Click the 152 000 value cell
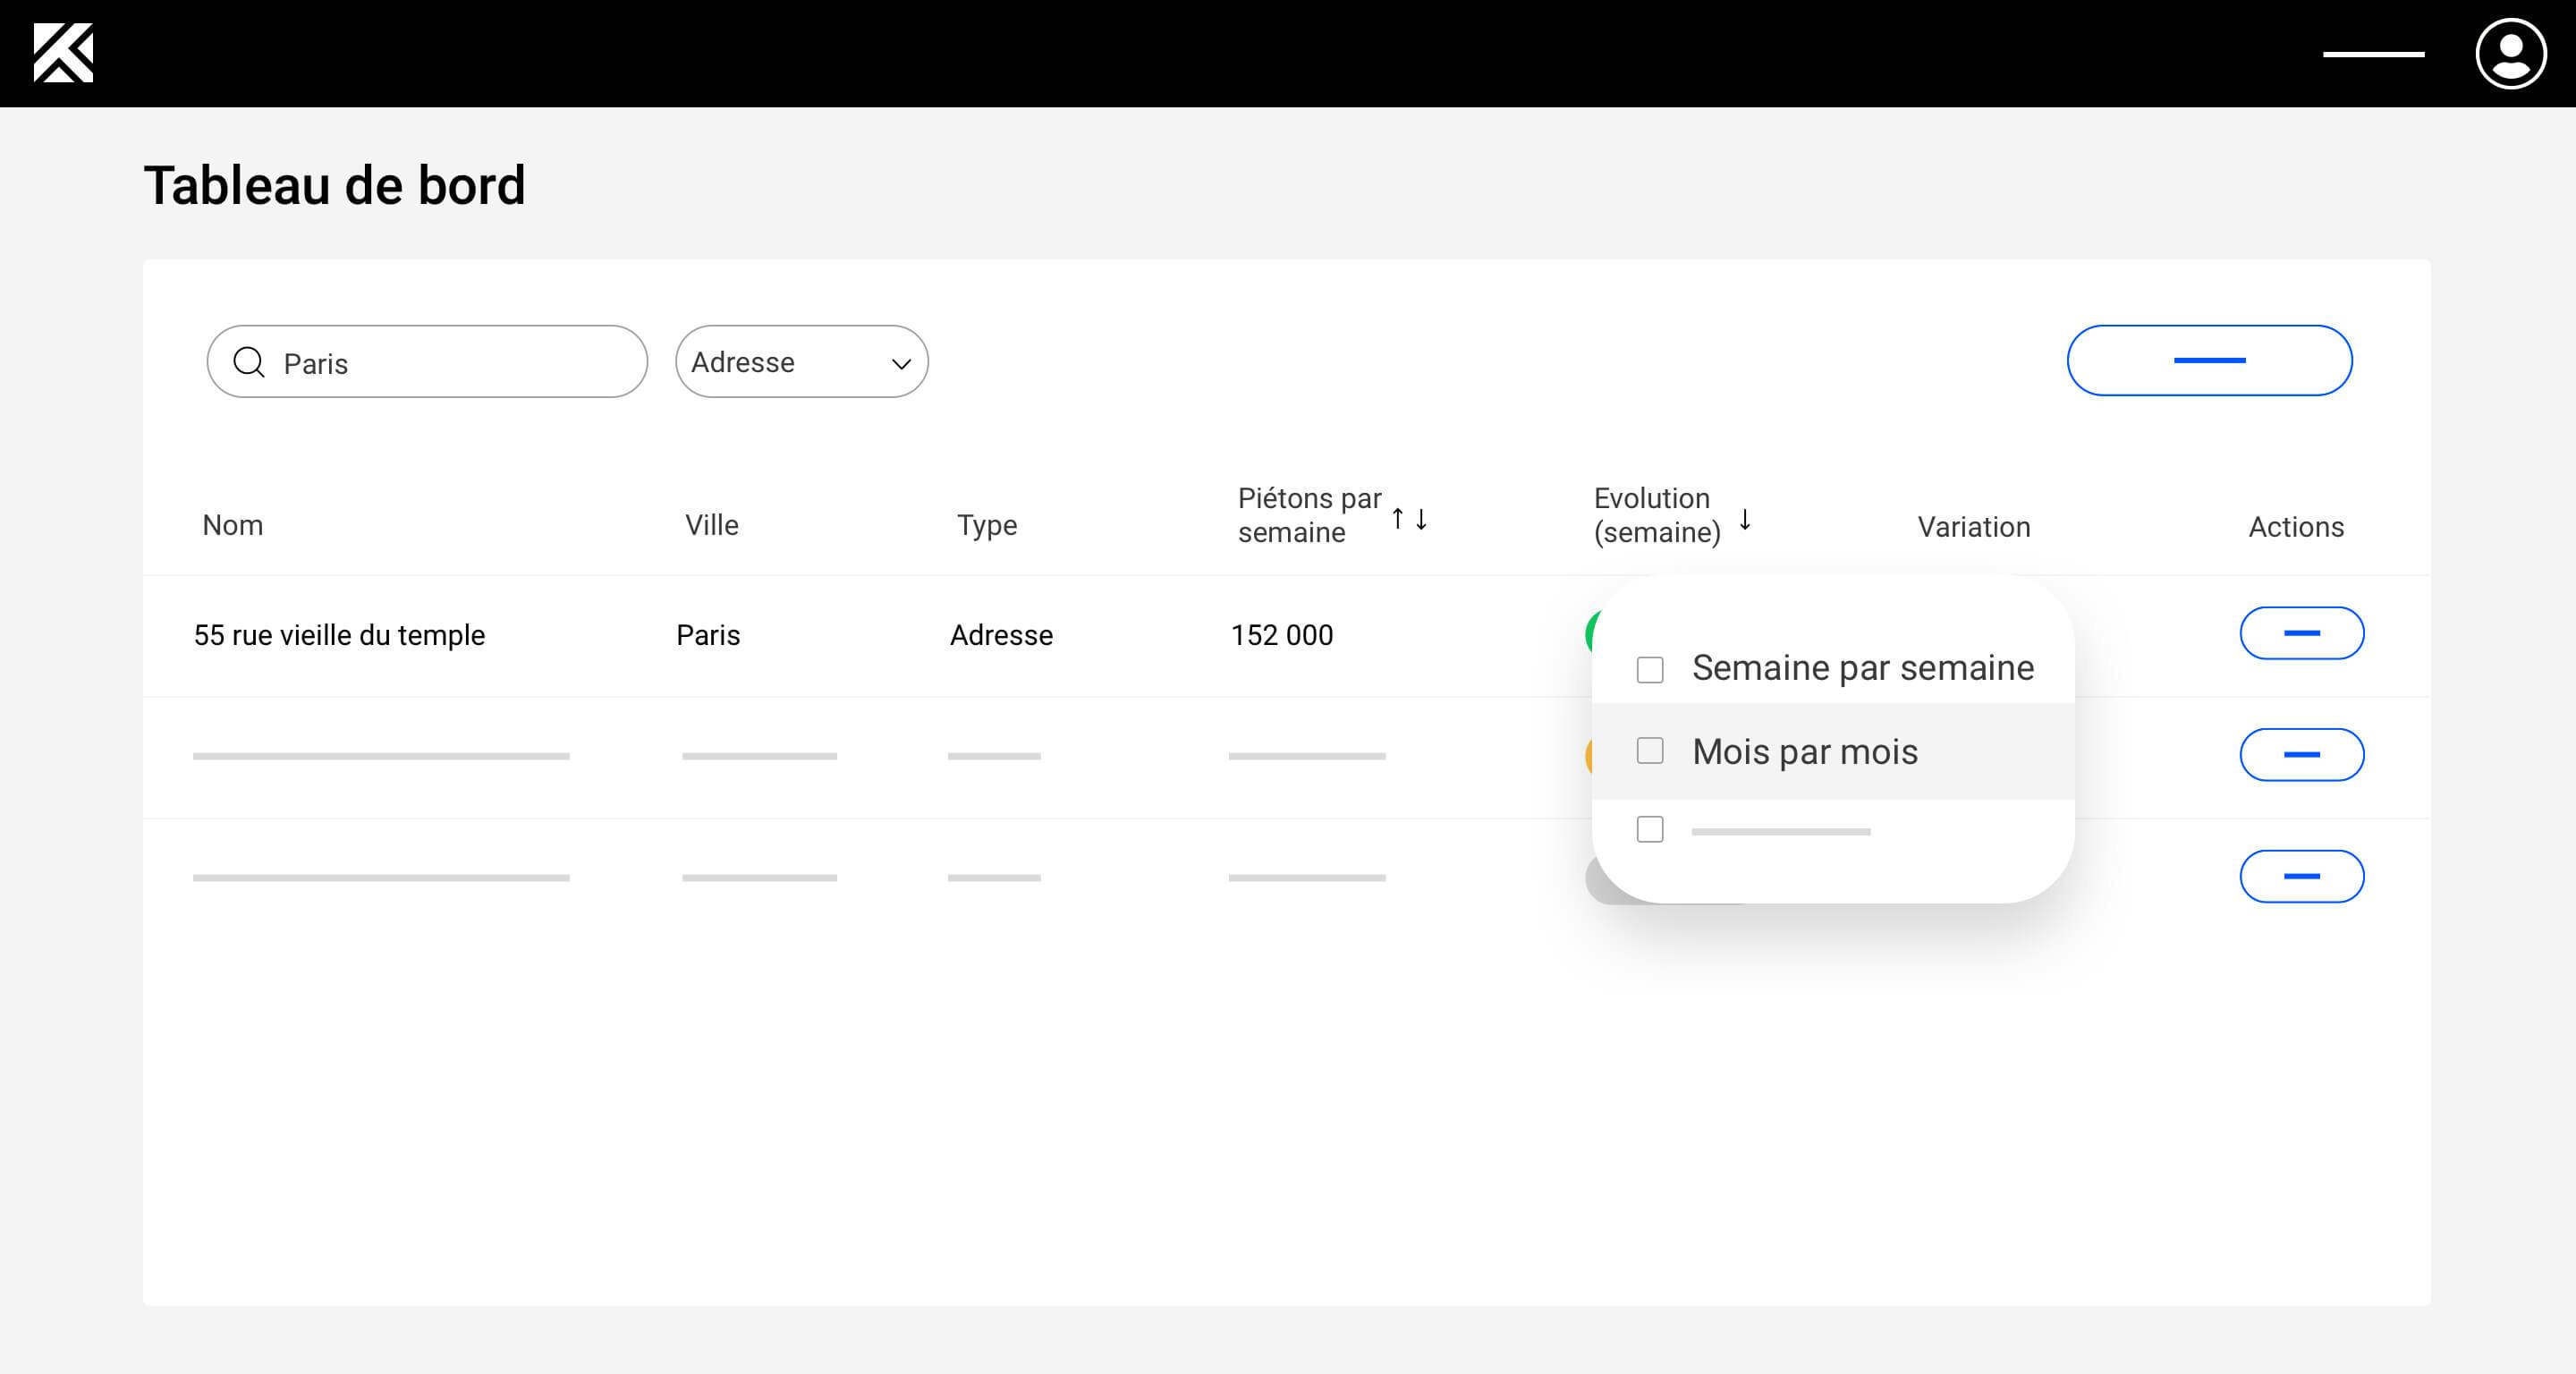 pyautogui.click(x=1282, y=635)
